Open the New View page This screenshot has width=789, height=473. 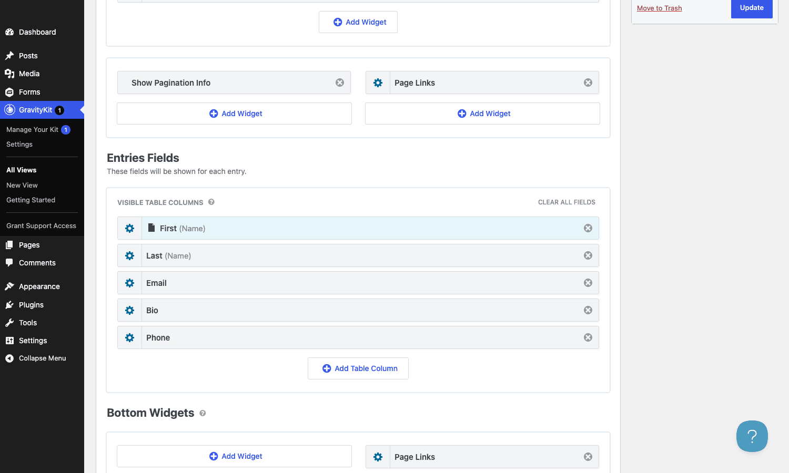click(x=22, y=185)
